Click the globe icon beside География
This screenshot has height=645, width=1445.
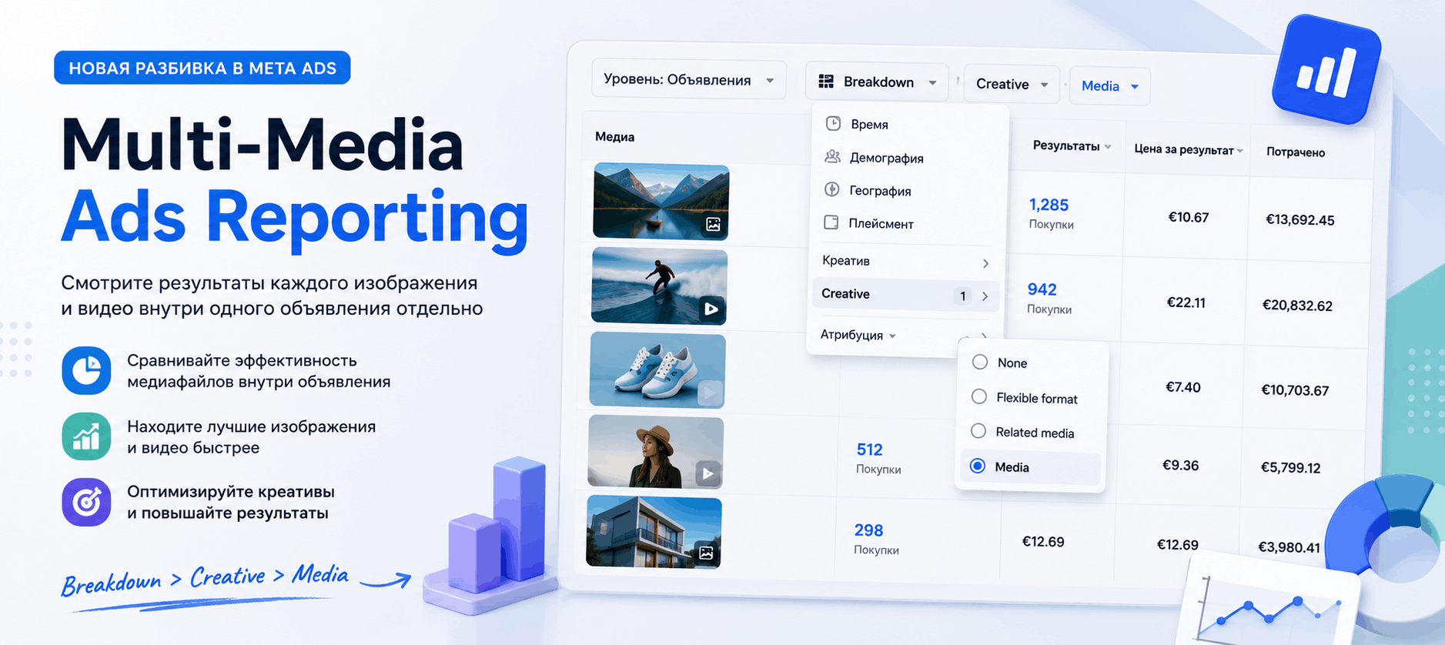click(x=831, y=189)
